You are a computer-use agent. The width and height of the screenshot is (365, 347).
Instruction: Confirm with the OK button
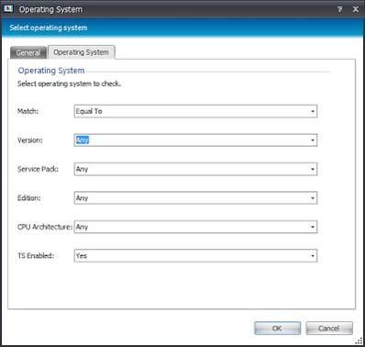[277, 329]
